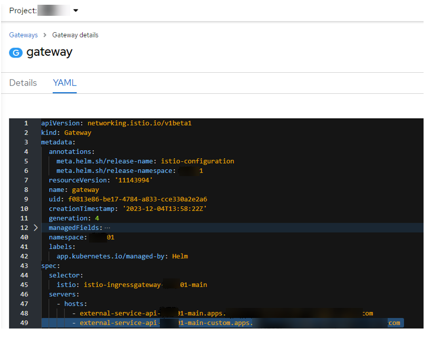432x338 pixels.
Task: Click the servers: key line
Action: click(x=64, y=294)
